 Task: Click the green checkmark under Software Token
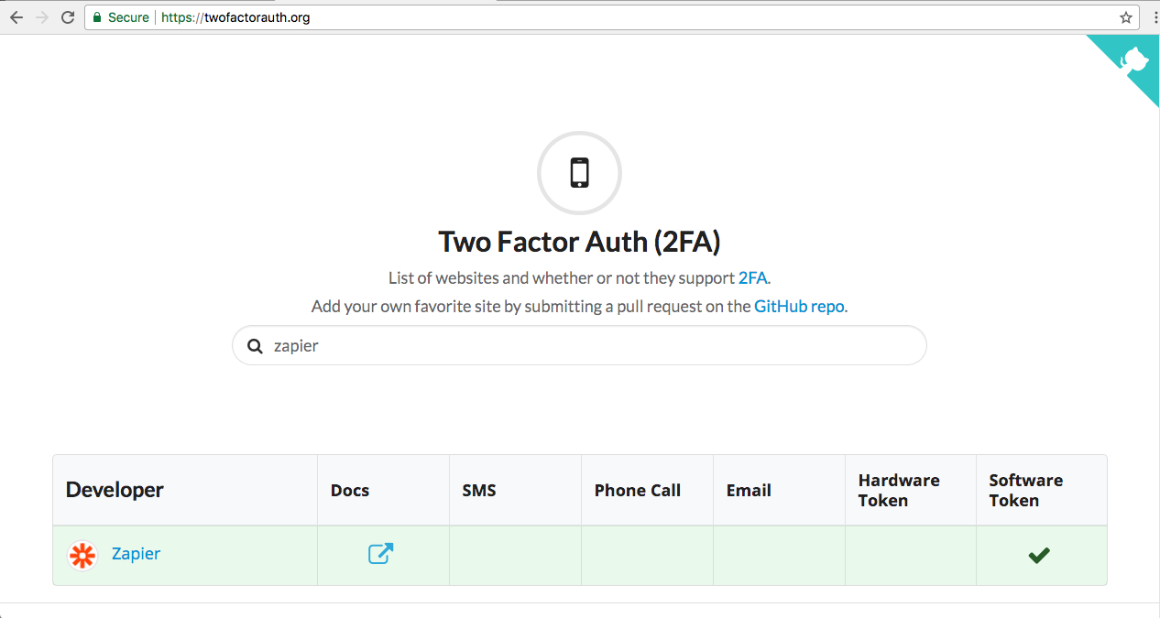pyautogui.click(x=1040, y=554)
